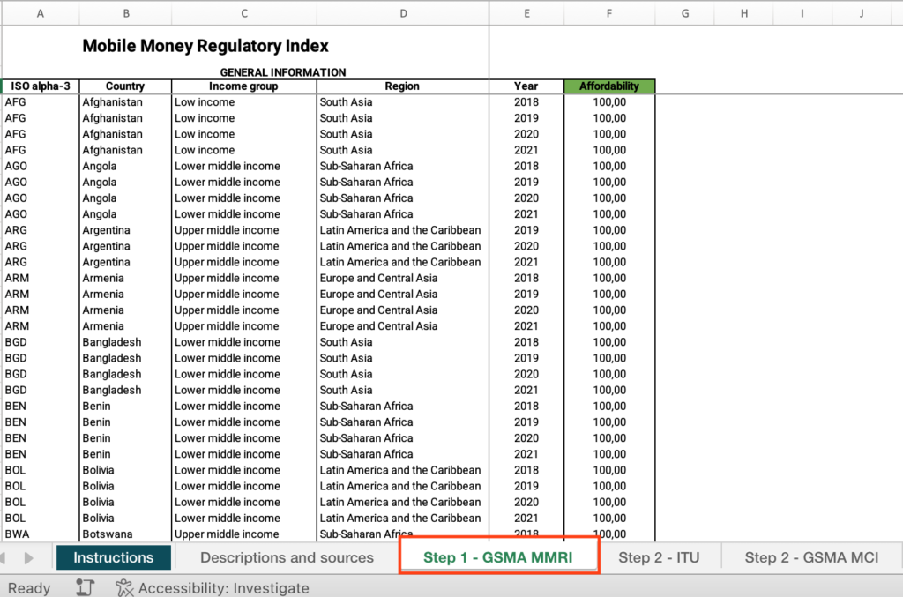This screenshot has width=903, height=597.
Task: Select BGD cell in Bangladesh 2019 row
Action: coord(41,358)
